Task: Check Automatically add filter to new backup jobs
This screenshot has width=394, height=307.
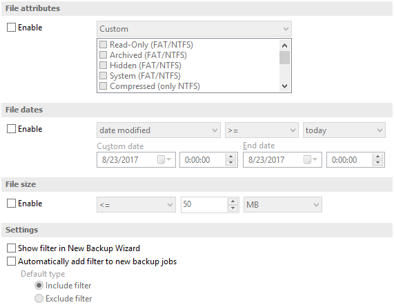Action: click(11, 261)
